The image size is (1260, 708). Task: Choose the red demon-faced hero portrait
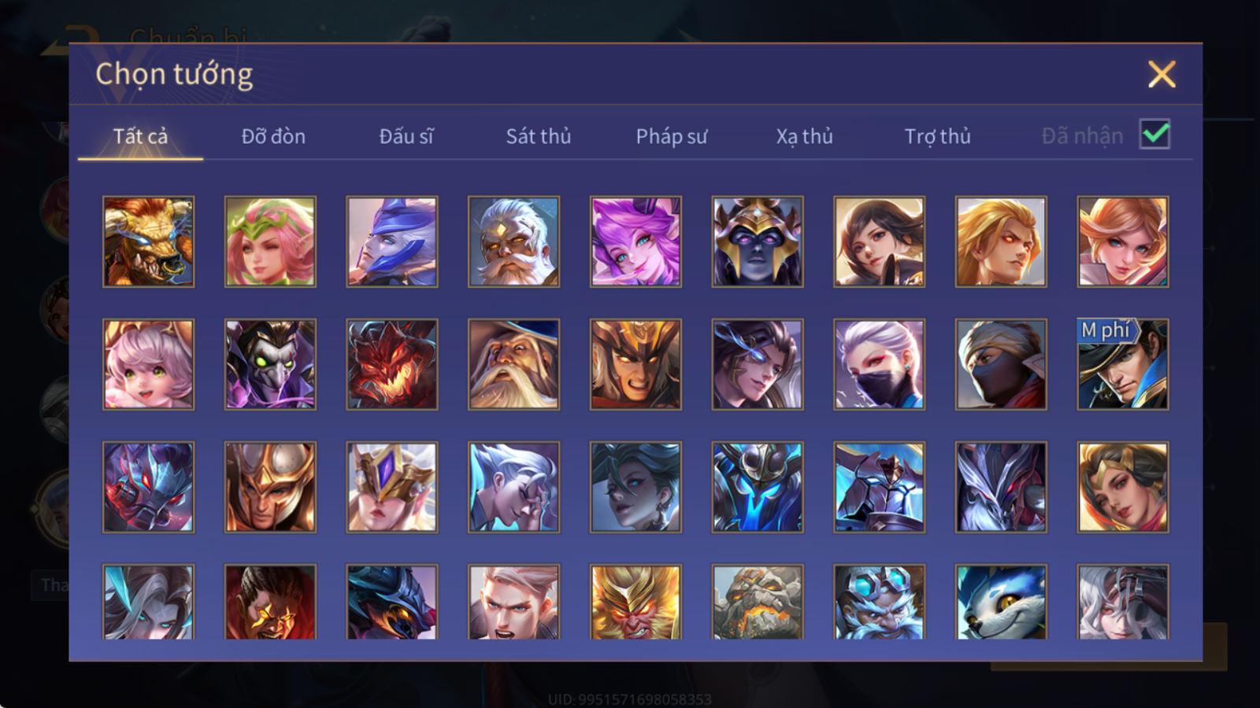(x=392, y=364)
